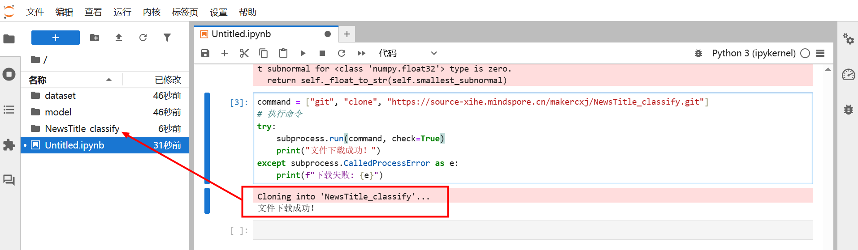The width and height of the screenshot is (858, 250).
Task: Click the 'Cloning into' output text
Action: [343, 197]
